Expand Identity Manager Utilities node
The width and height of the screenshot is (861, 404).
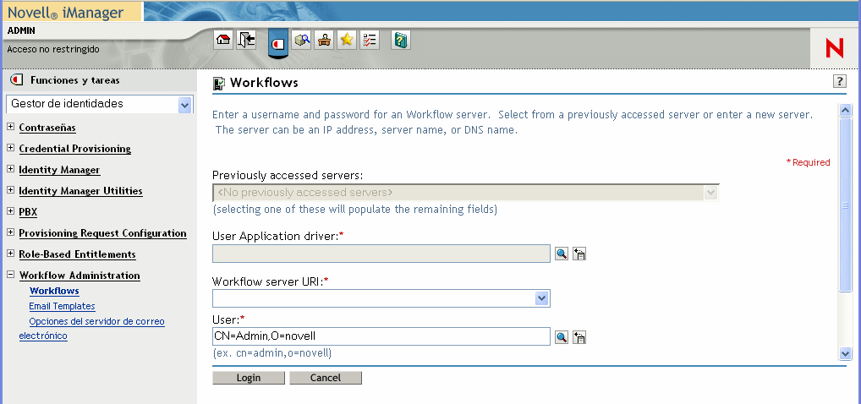point(10,190)
